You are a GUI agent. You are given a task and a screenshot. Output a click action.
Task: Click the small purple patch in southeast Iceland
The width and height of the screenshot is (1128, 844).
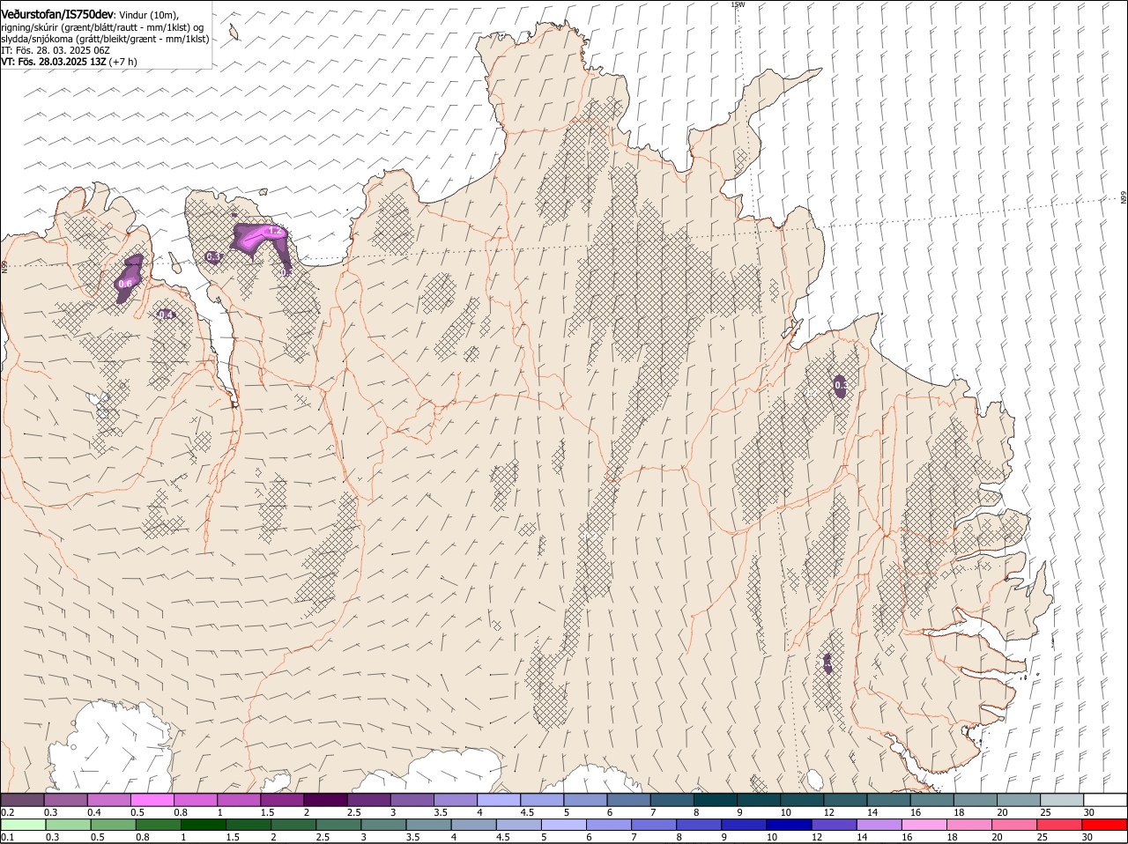pos(827,663)
